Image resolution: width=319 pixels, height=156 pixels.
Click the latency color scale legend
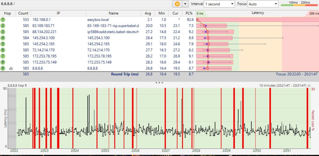click(x=299, y=4)
